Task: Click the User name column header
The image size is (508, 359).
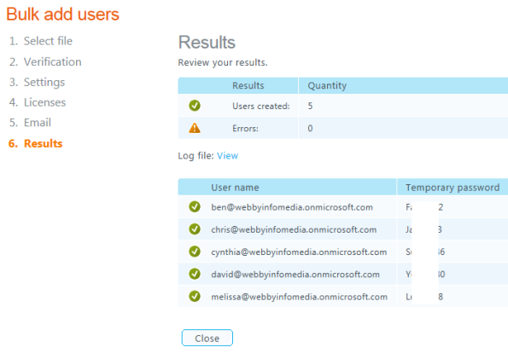Action: pyautogui.click(x=235, y=188)
